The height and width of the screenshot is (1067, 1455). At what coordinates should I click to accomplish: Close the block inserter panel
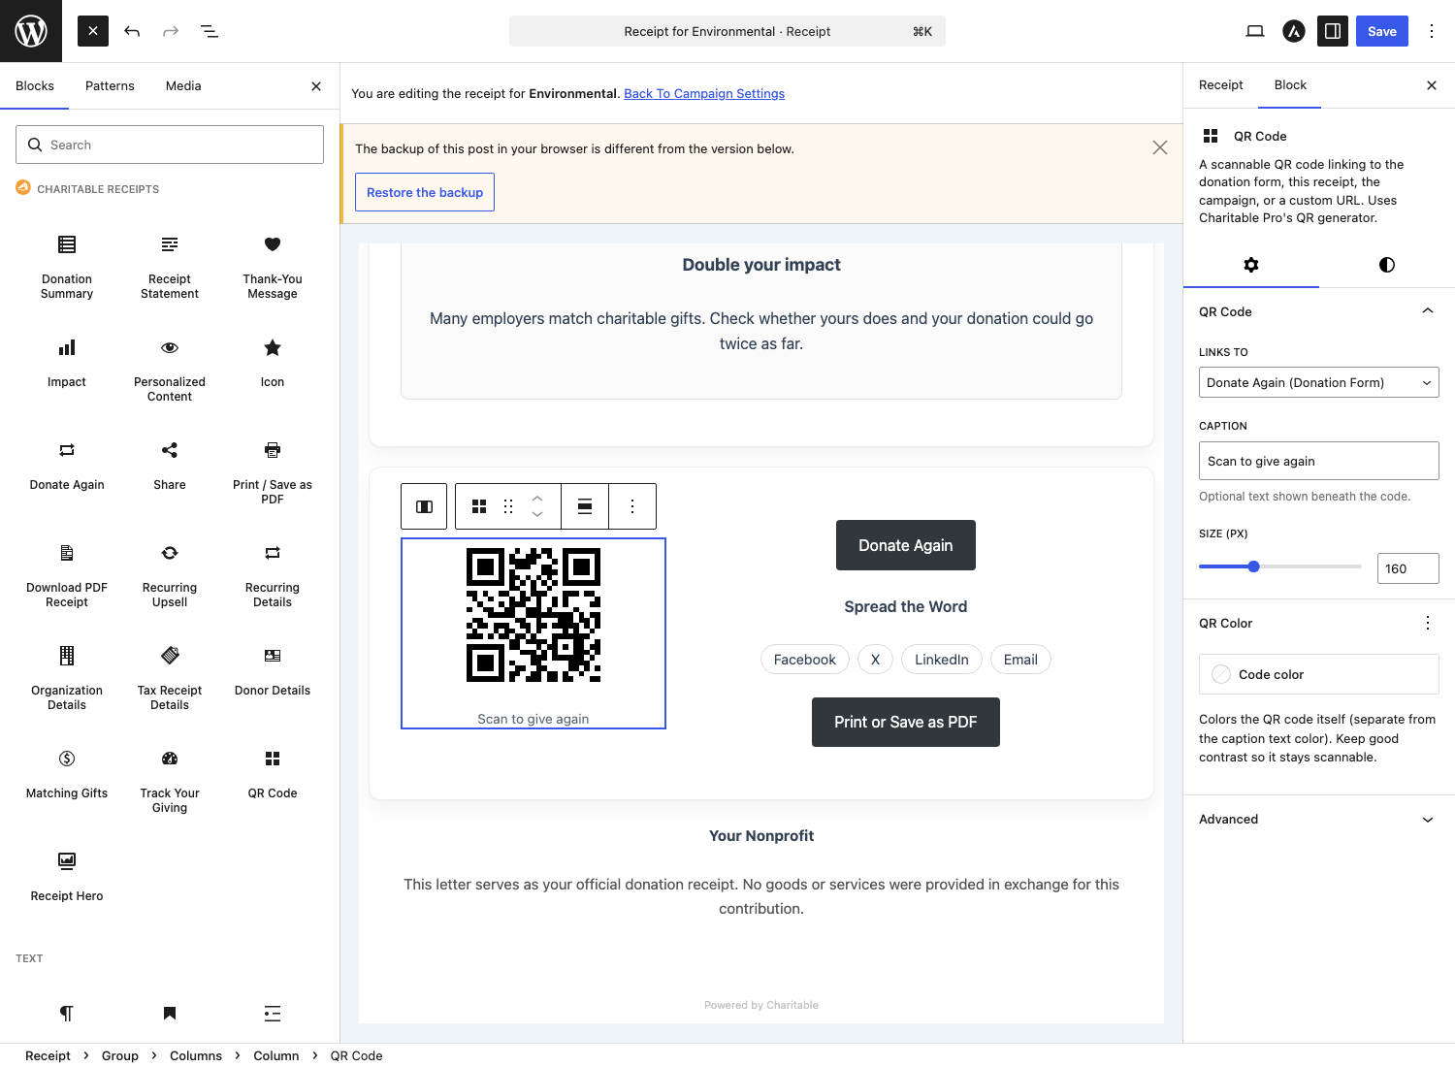pos(316,86)
